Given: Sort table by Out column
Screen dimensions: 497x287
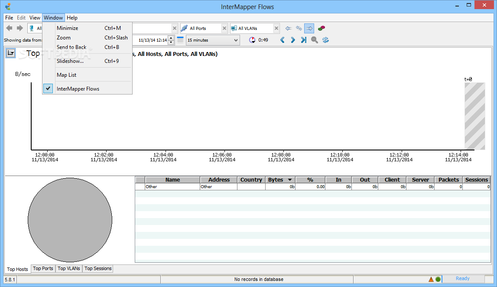Looking at the screenshot, I should (365, 180).
